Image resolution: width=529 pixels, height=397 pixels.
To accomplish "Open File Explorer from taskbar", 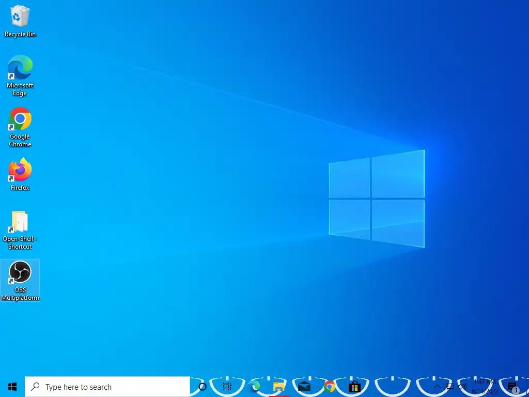I will click(279, 387).
